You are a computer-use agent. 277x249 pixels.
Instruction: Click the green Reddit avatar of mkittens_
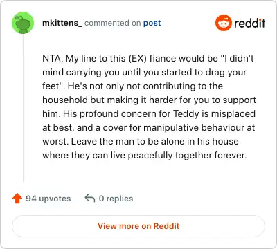[23, 23]
